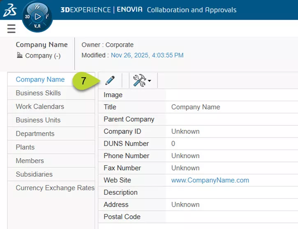Click the pencil edit icon
This screenshot has height=229, width=298.
[x=110, y=80]
